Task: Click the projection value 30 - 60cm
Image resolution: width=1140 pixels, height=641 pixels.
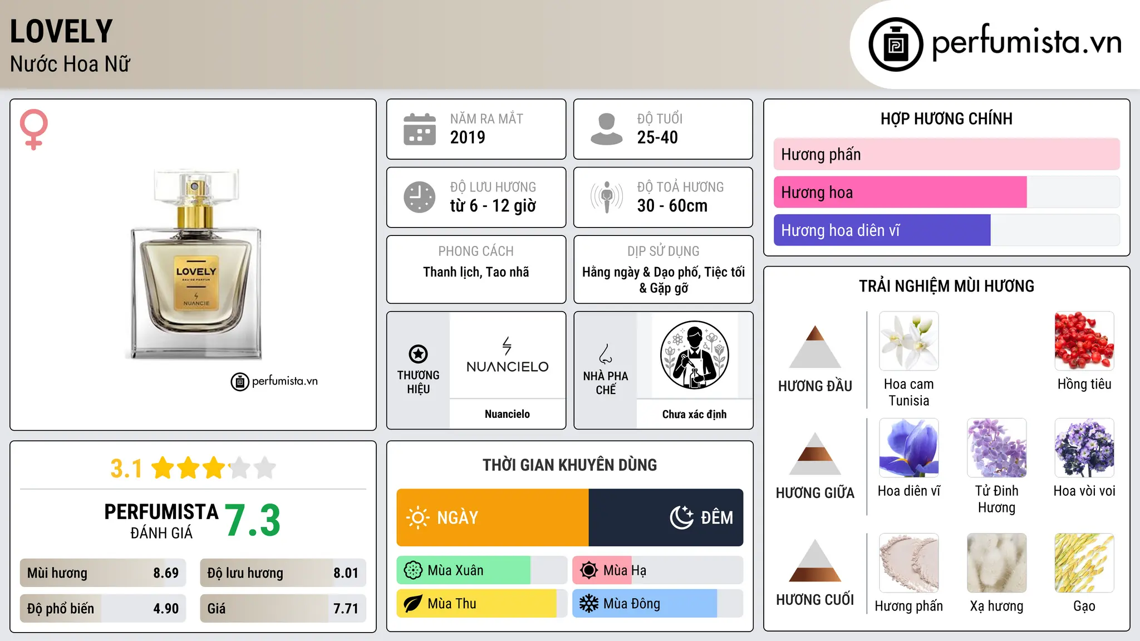Action: (672, 206)
